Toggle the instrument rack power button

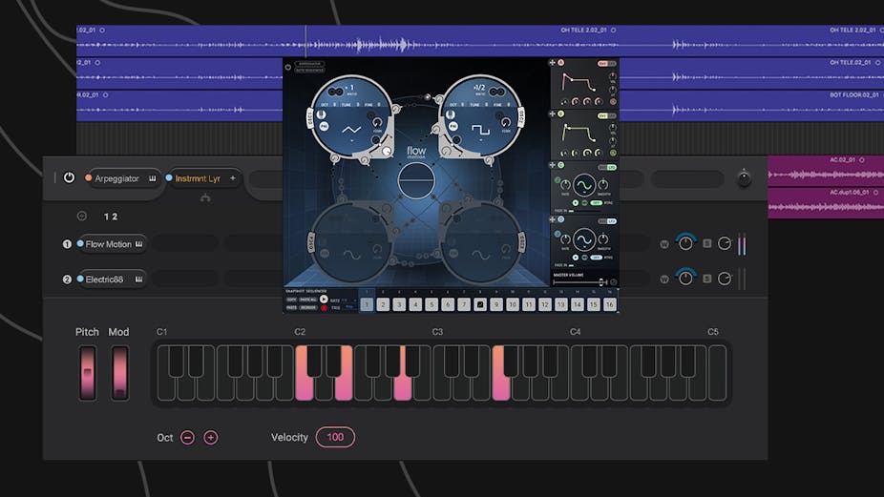(69, 177)
